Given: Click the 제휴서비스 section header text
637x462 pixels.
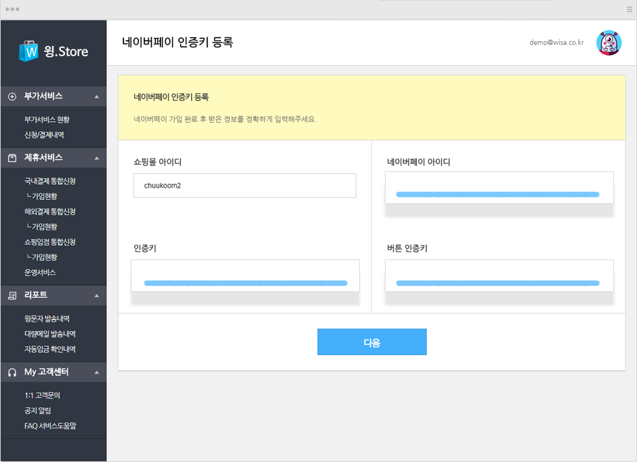Looking at the screenshot, I should click(43, 158).
